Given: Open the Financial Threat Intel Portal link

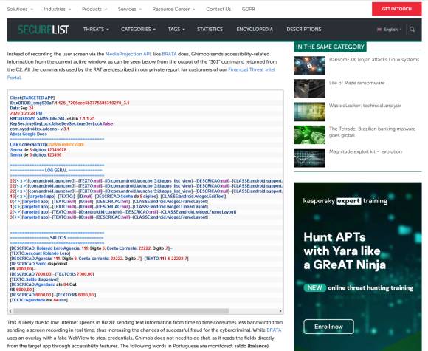Looking at the screenshot, I should point(252,69).
